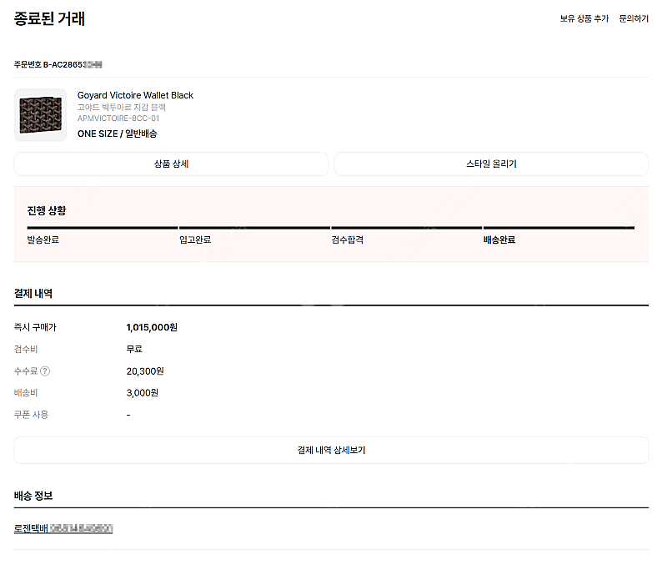Click the model code APMVICTOIRE-8CC-01
The width and height of the screenshot is (667, 565).
(x=118, y=119)
